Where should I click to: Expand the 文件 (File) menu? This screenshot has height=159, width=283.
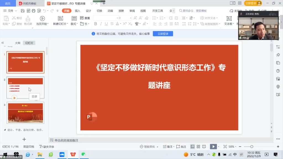tap(10, 11)
